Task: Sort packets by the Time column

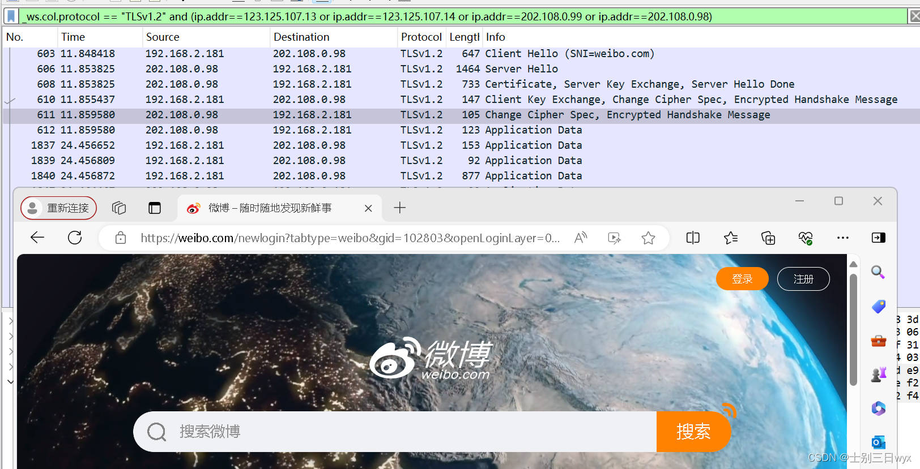Action: 100,37
